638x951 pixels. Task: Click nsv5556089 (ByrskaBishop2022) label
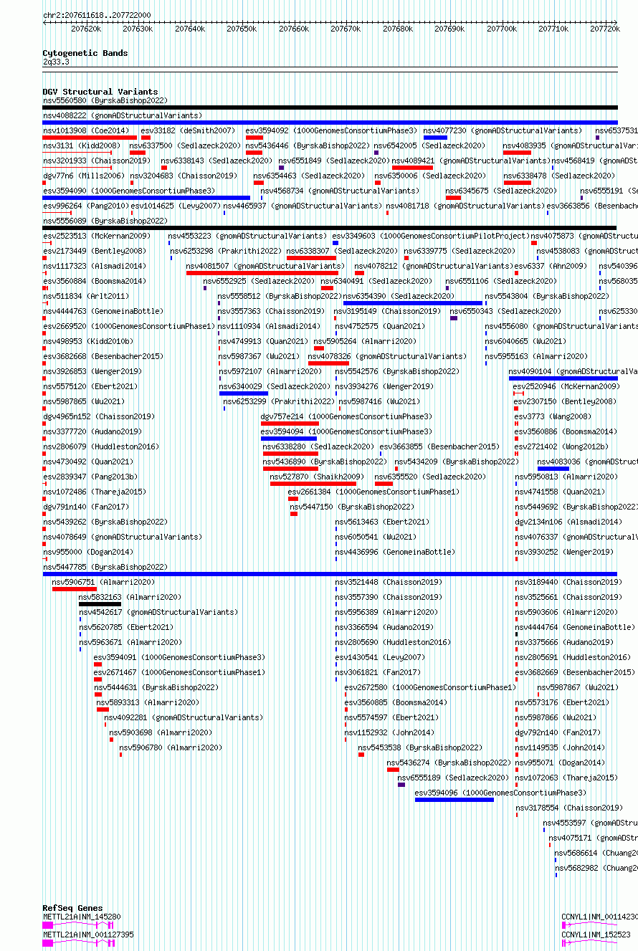105,221
